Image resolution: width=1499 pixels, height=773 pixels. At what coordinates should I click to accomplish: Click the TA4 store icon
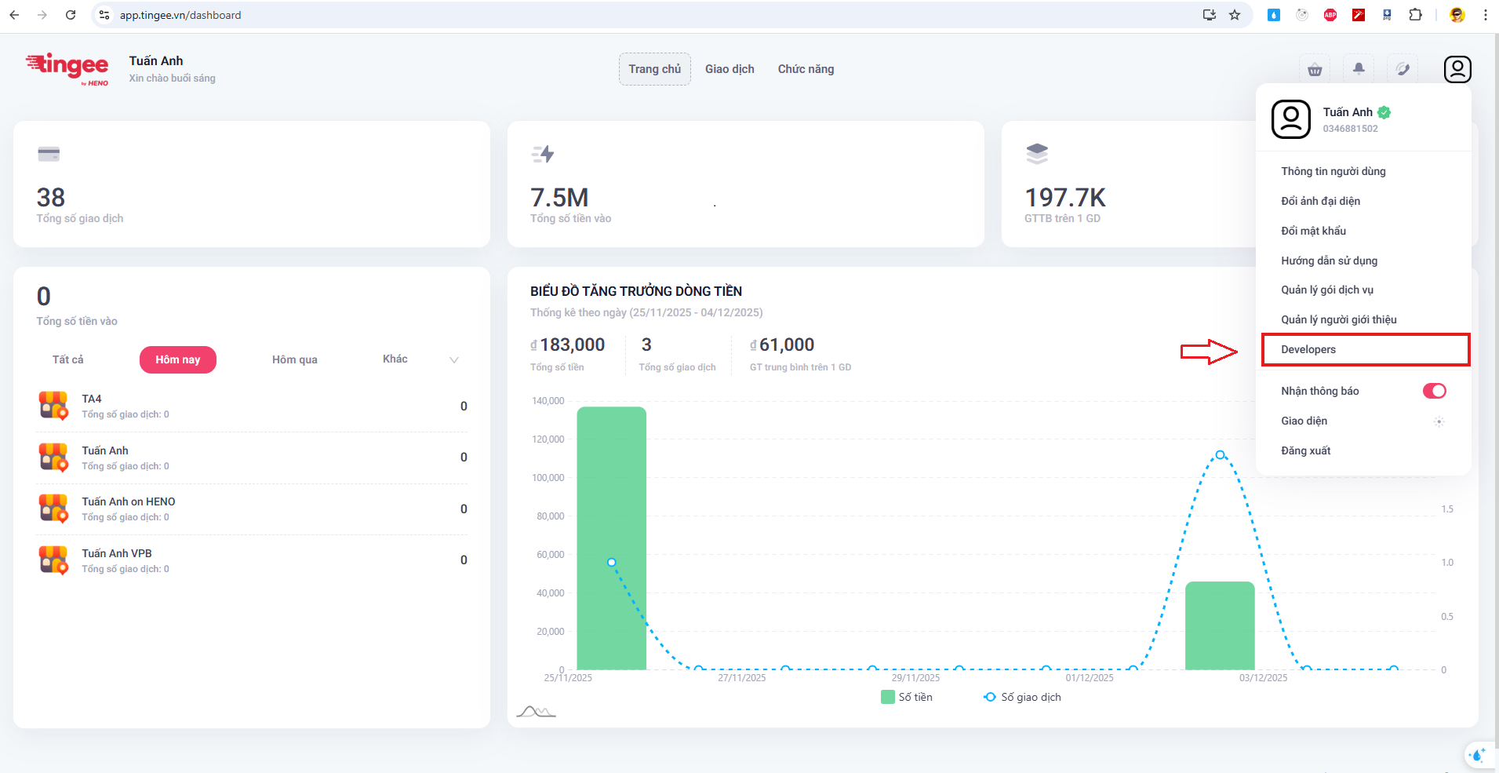click(x=53, y=406)
